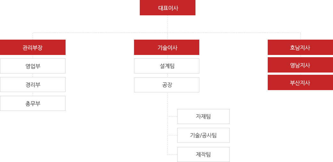Viewport: 333px width, 162px height.
Task: Click the 영업부 department box
Action: [x=33, y=66]
